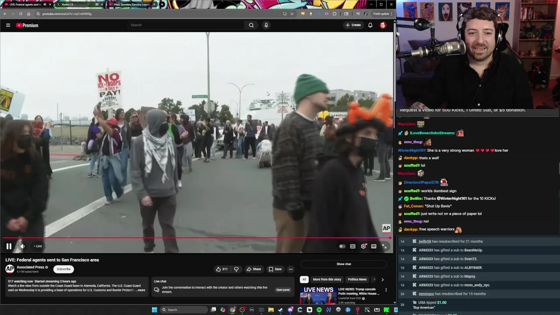Go to YouTube Premium home logo
The image size is (560, 315).
tap(27, 25)
